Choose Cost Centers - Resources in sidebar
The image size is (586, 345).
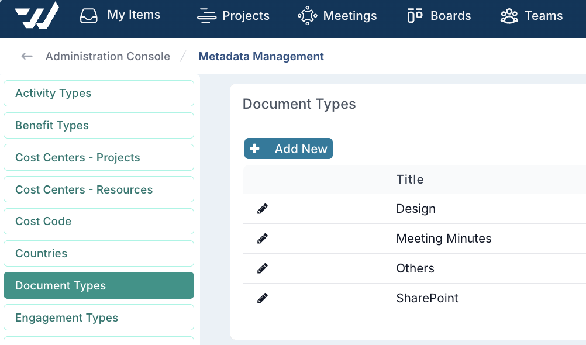point(98,189)
